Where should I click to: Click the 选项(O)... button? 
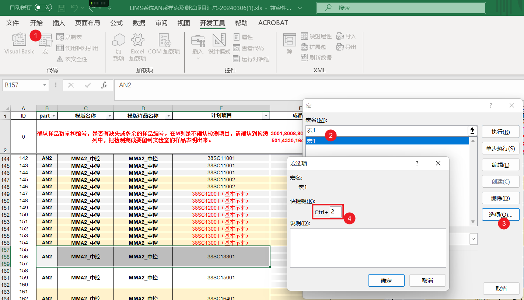(500, 214)
